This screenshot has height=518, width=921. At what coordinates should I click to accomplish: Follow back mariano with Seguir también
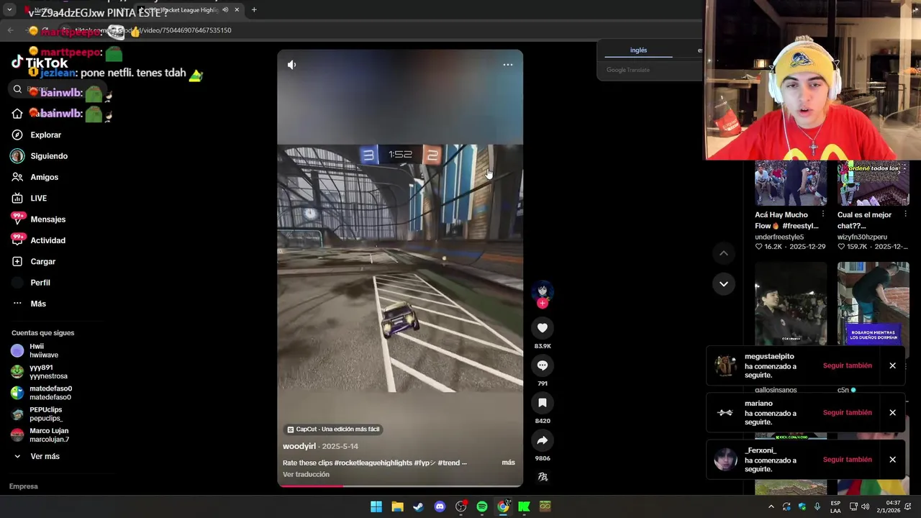(x=847, y=413)
